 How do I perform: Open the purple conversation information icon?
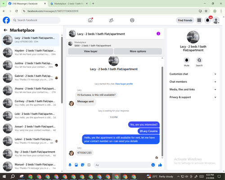tap(158, 34)
